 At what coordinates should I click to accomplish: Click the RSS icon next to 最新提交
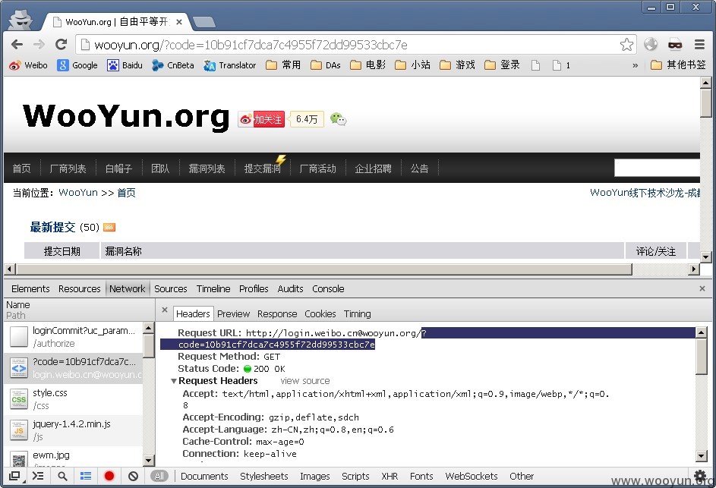point(109,228)
